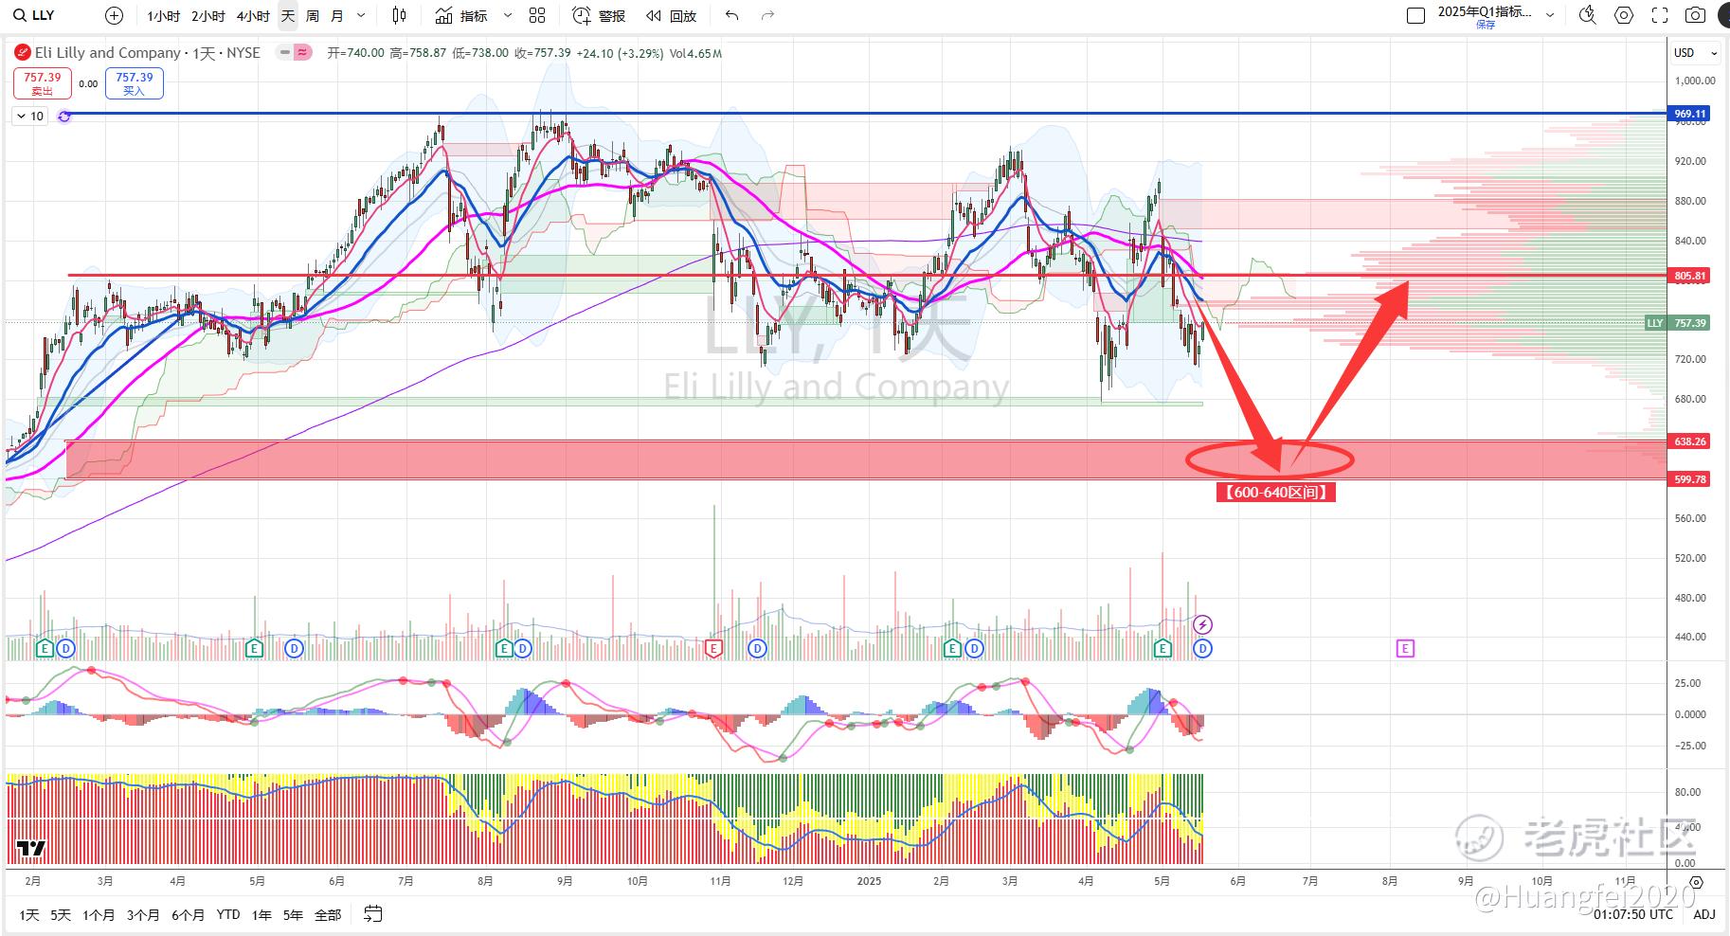
Task: Set date range to 全部
Action: [x=328, y=914]
